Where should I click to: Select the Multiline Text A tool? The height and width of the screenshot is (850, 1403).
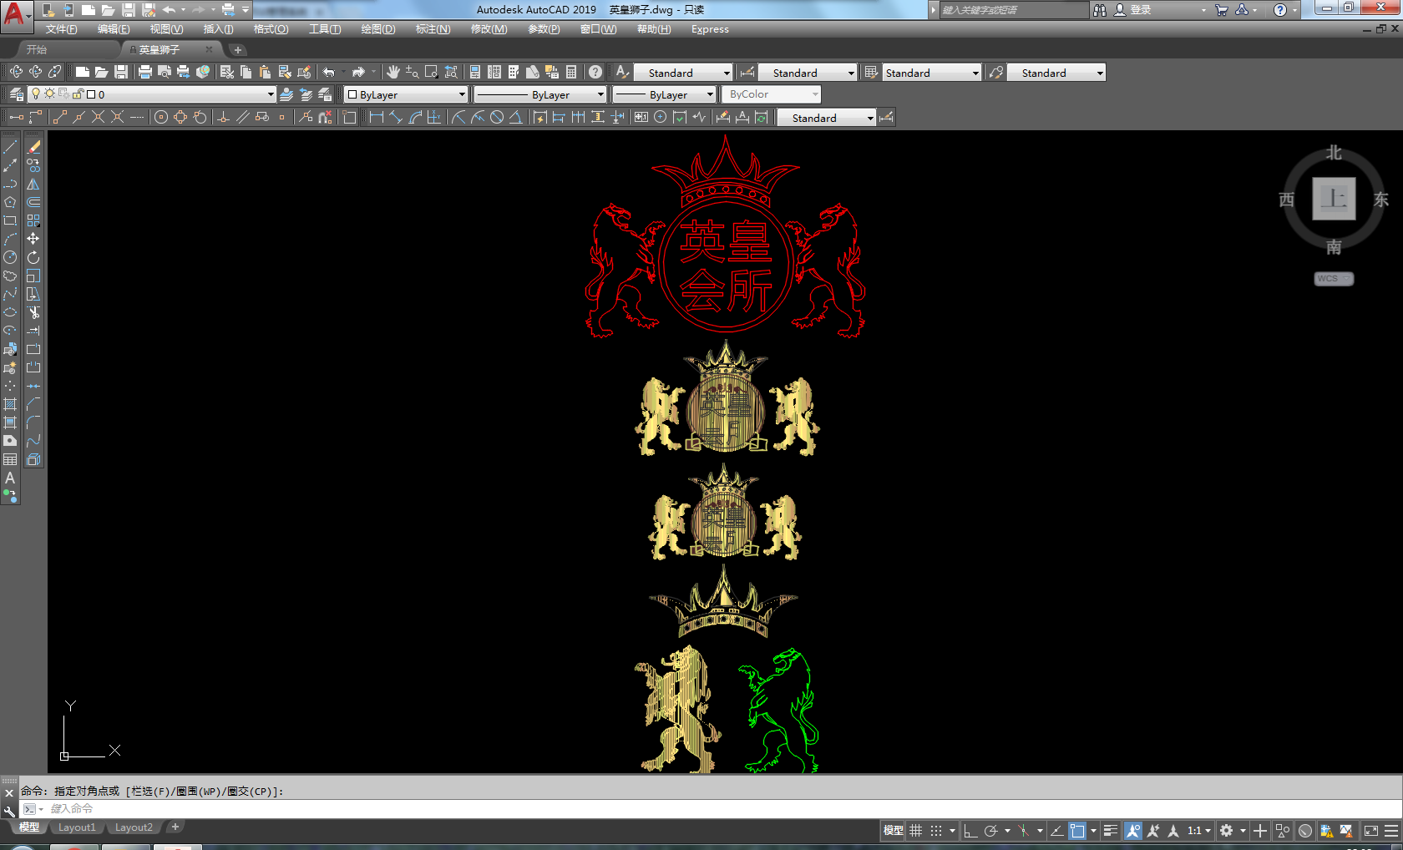(x=10, y=478)
